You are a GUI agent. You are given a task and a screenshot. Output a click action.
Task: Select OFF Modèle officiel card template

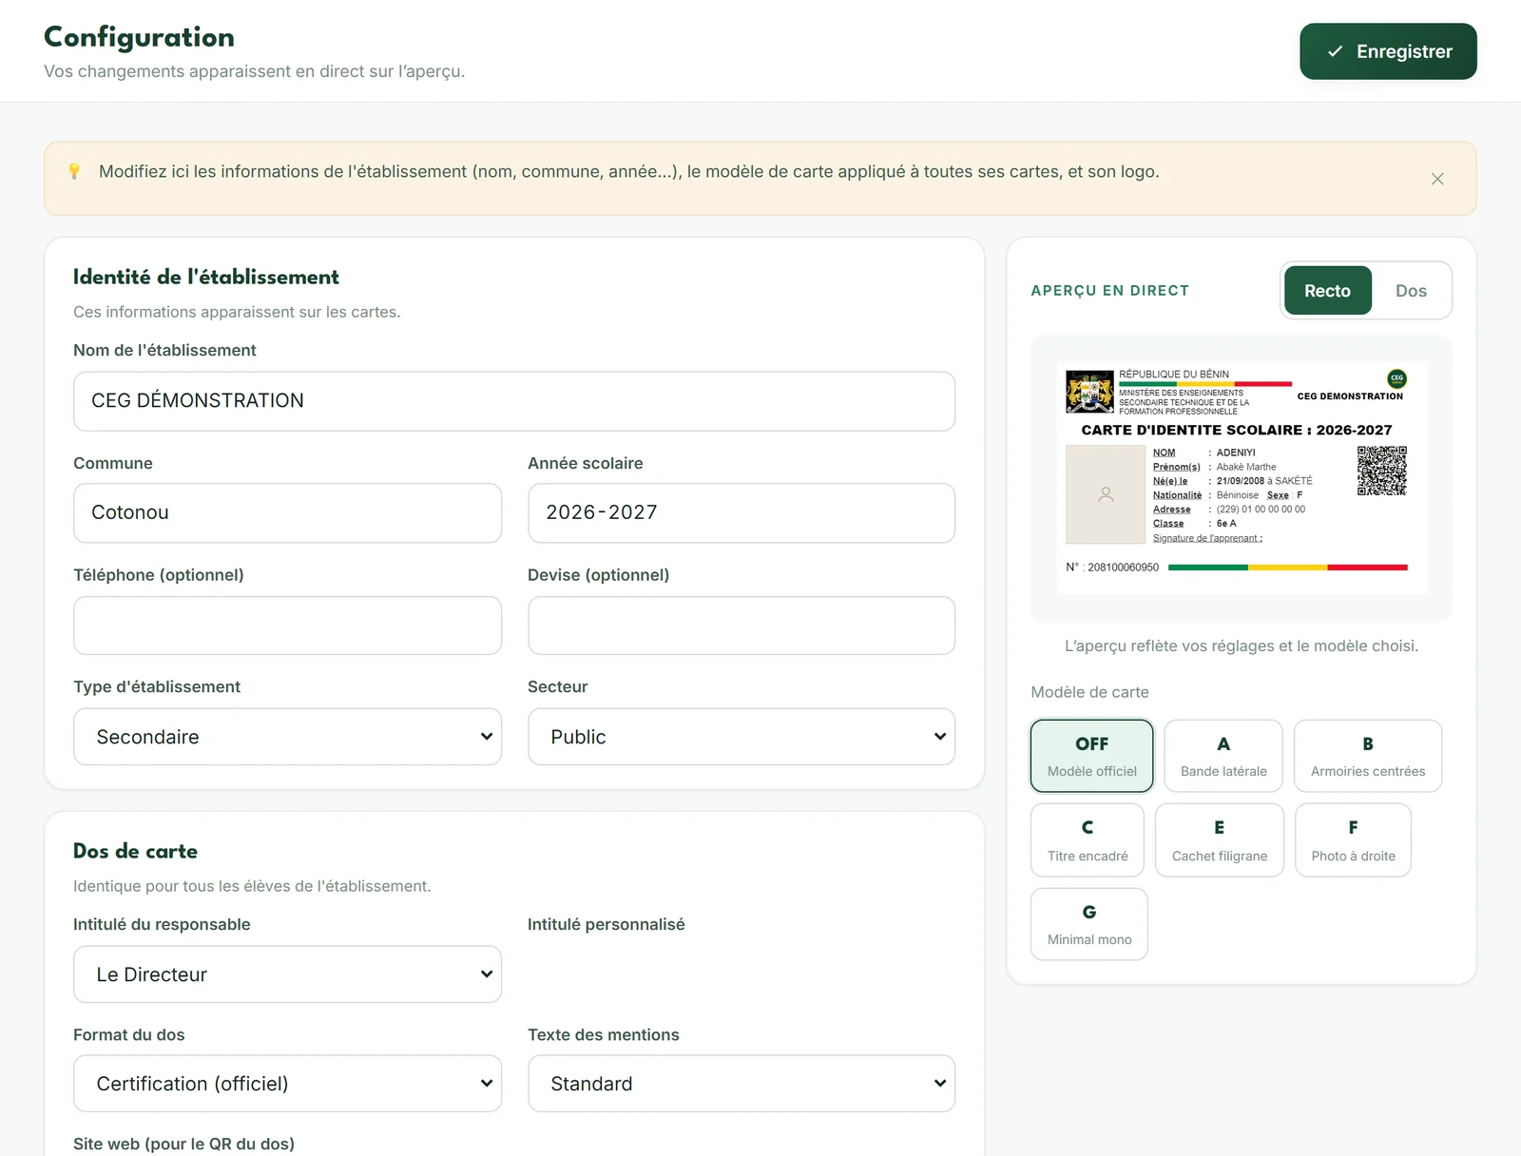[1091, 756]
